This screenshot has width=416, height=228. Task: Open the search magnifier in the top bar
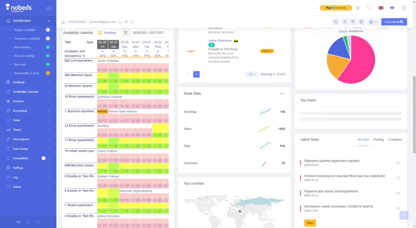tap(369, 8)
